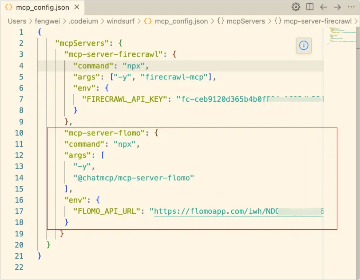Open the windsurf breadcrumb segment
This screenshot has height=280, width=360.
pos(121,21)
